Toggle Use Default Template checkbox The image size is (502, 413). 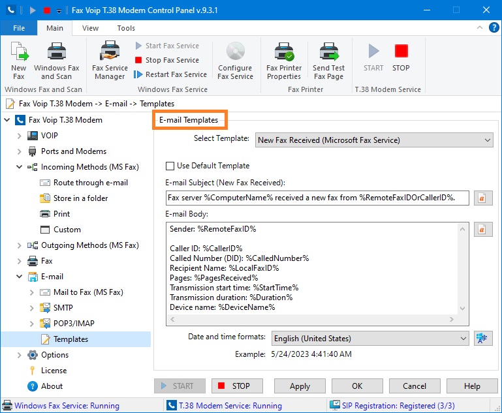(x=170, y=166)
